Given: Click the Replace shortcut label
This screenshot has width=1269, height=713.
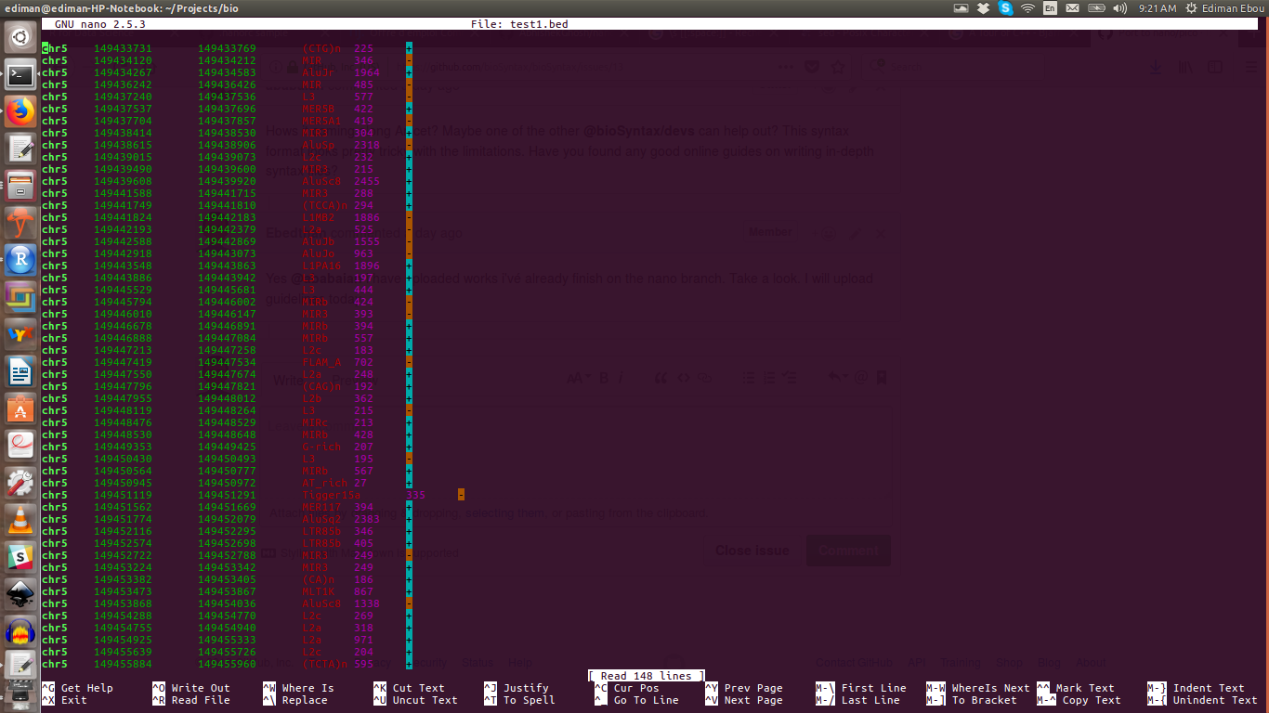Looking at the screenshot, I should [305, 700].
